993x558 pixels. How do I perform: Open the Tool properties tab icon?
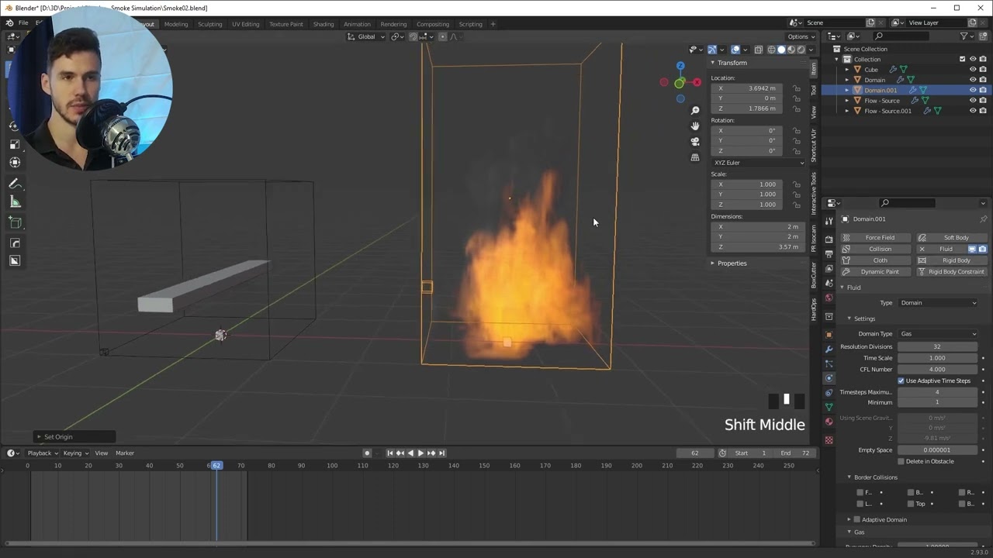tap(829, 221)
